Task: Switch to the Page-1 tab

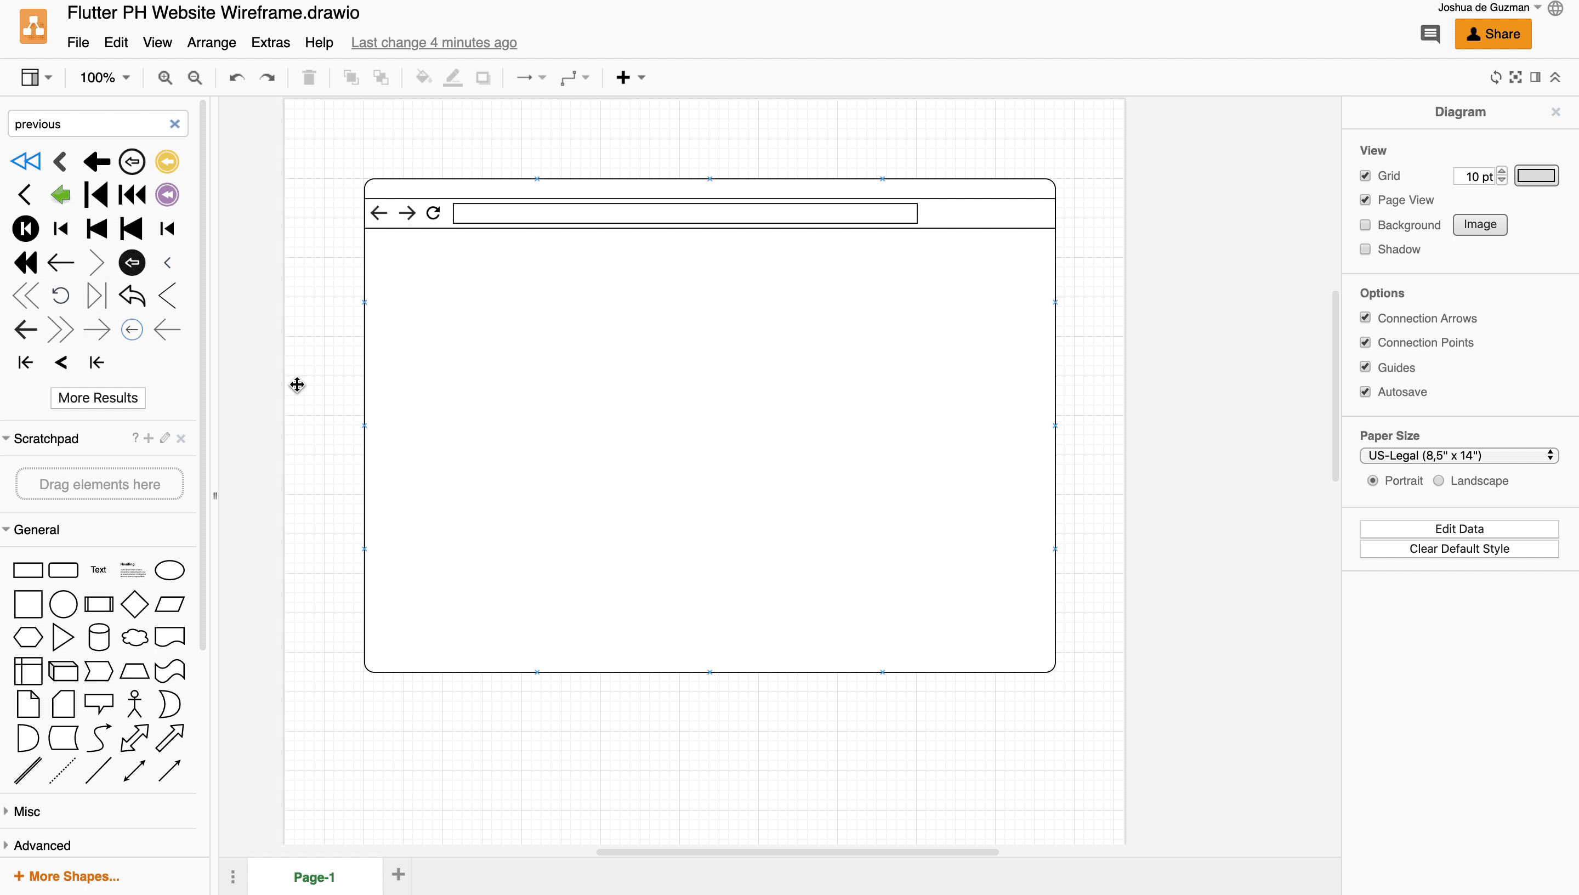Action: 314,877
